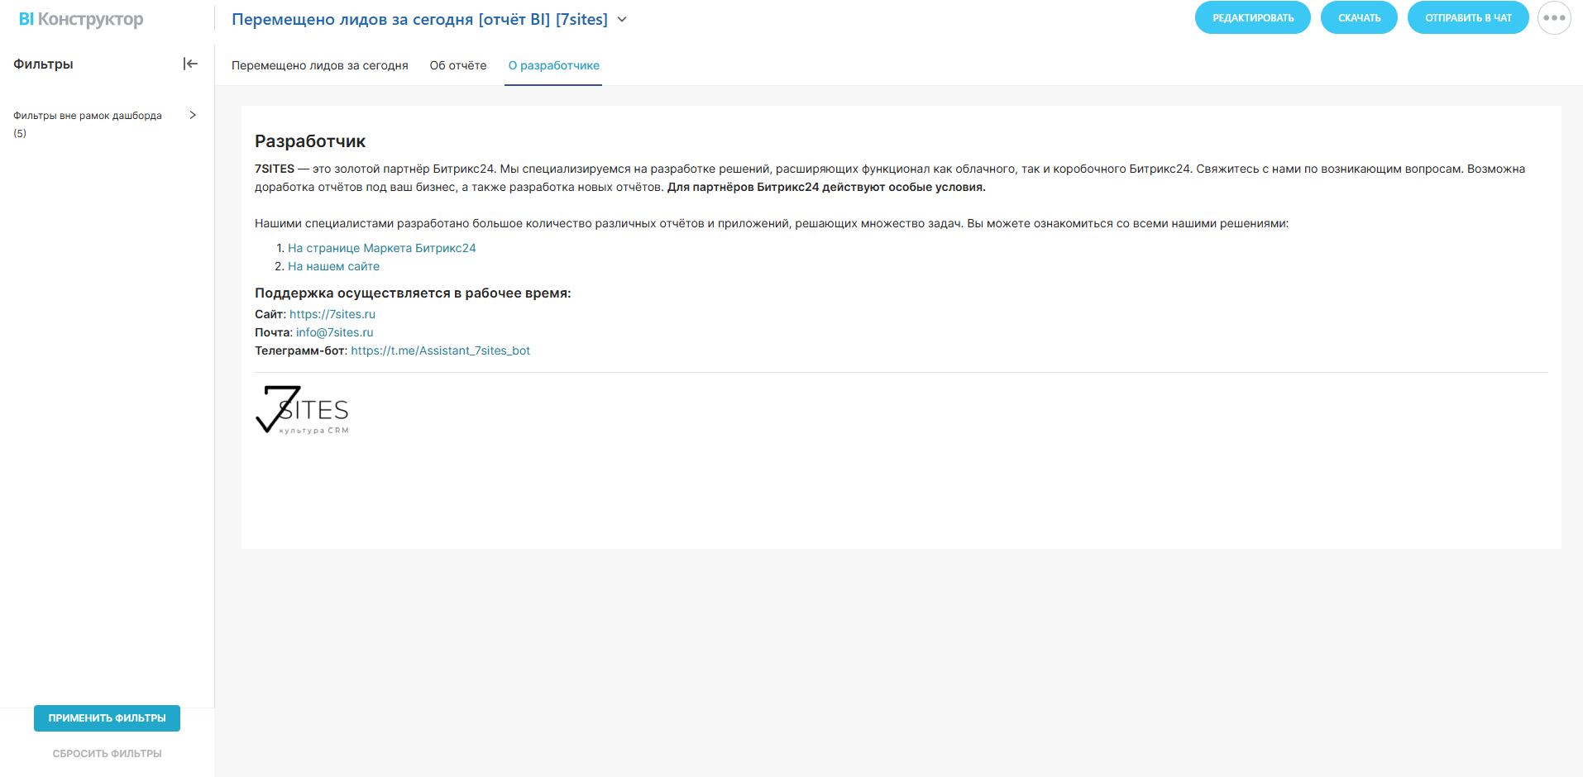Click the Разработчик heading
Viewport: 1583px width, 777px height.
coord(310,141)
